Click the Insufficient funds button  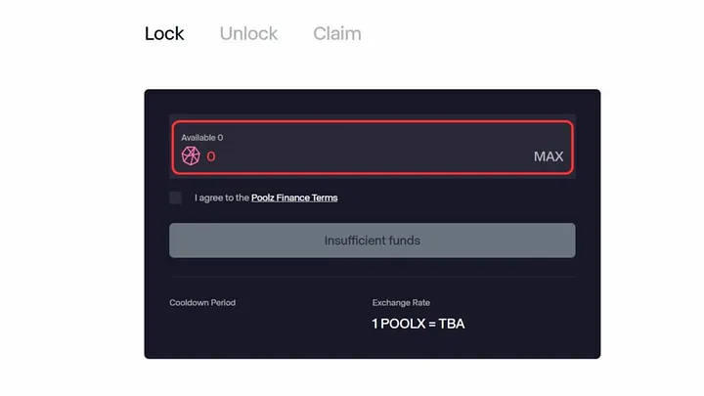coord(373,241)
